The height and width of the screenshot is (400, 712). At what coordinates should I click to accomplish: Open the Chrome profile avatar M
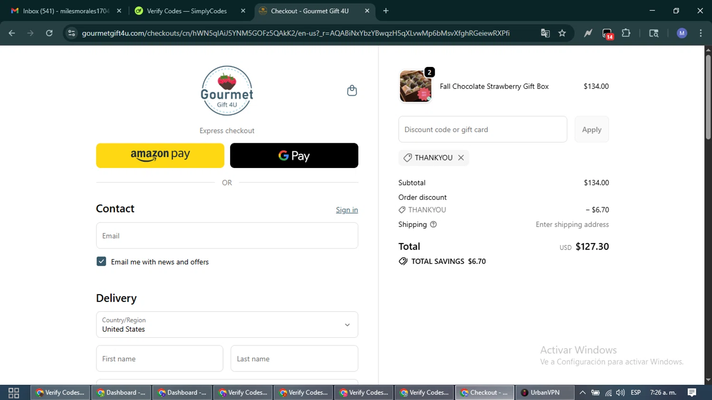click(682, 33)
